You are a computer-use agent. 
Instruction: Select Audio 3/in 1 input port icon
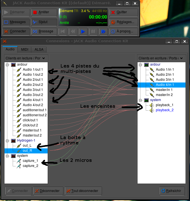[x=152, y=80]
